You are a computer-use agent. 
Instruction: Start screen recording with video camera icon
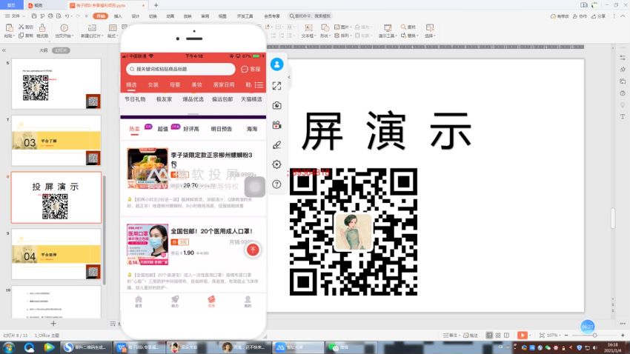pyautogui.click(x=277, y=125)
